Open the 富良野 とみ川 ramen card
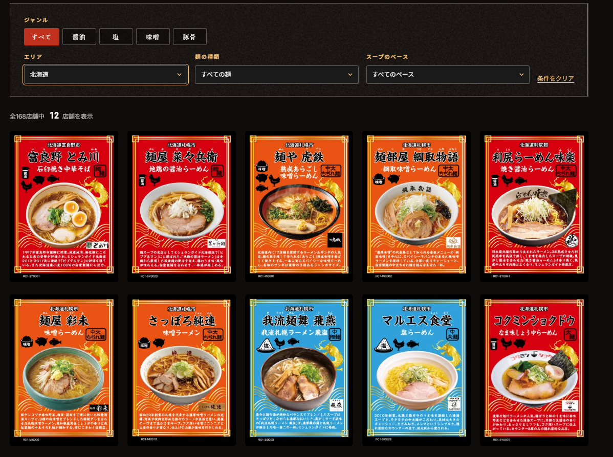Image resolution: width=613 pixels, height=457 pixels. point(64,206)
